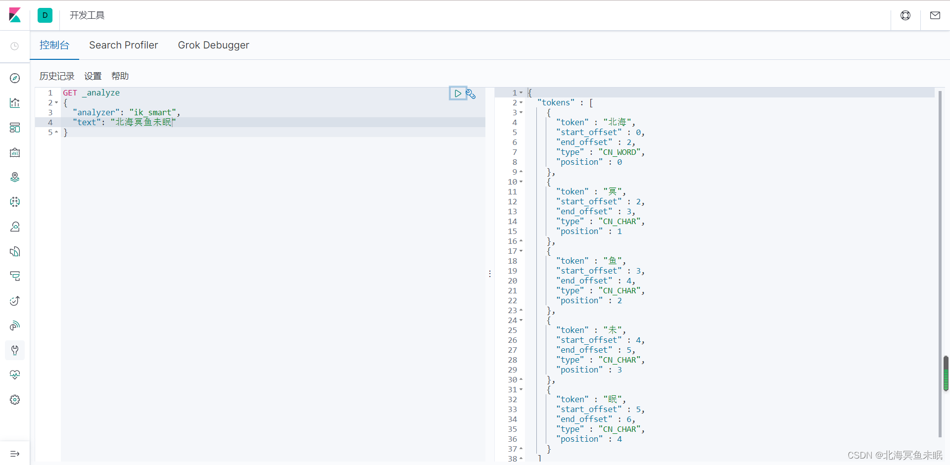Click token "鱼" in response
The image size is (950, 465).
[x=613, y=261]
